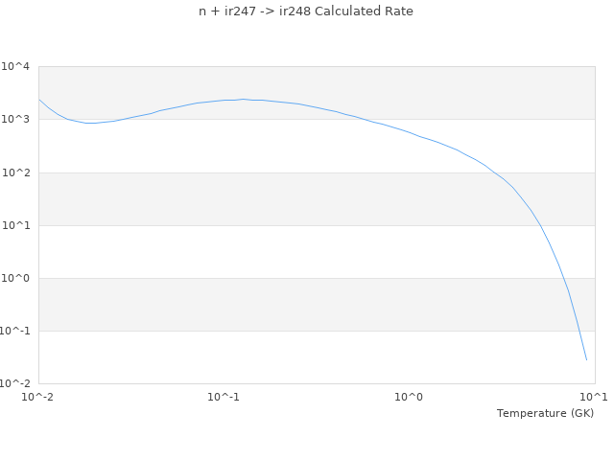
Task: Click the blue curve where it crosses 10^0 on the y-axis
Action: (x=562, y=278)
